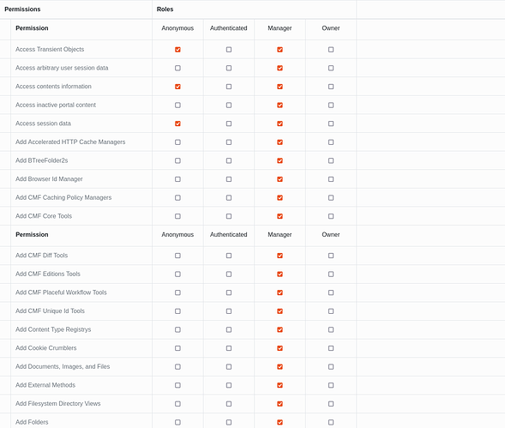Check Anonymous for Add CMF Caching Policy Managers
The height and width of the screenshot is (428, 505).
coord(177,197)
